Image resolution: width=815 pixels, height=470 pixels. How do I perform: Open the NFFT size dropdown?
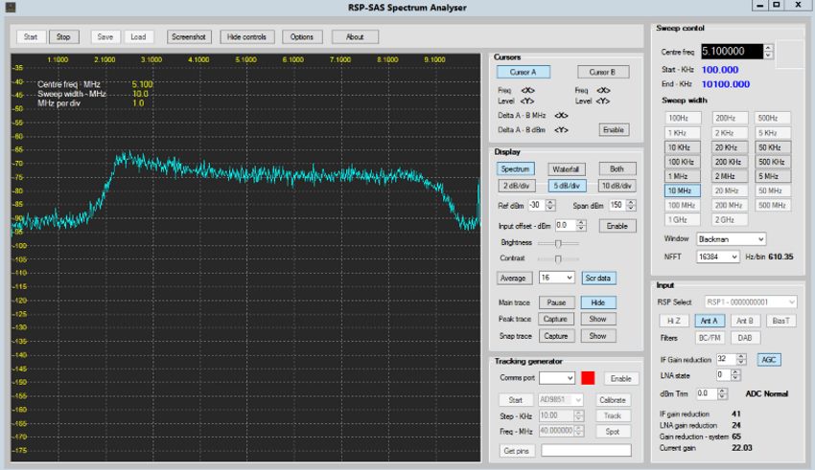718,257
